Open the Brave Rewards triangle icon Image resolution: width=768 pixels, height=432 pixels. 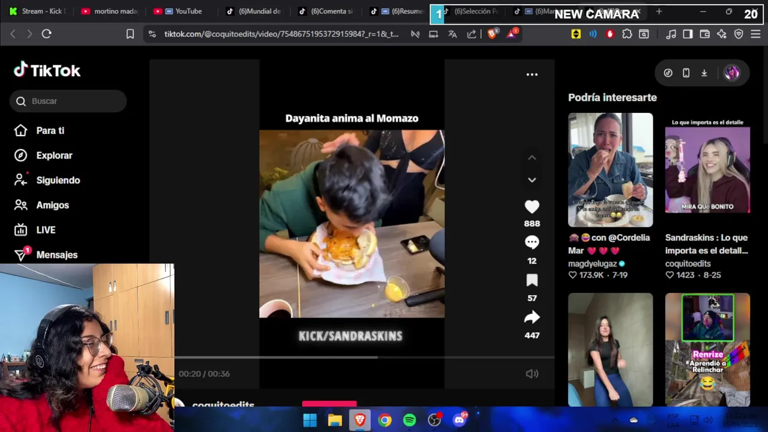[512, 34]
